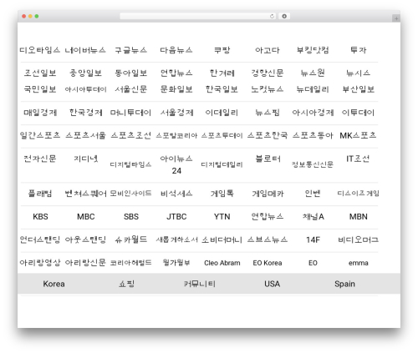Screen dimensions: 418x353
Task: Open the 문화일보 link
Action: (176, 89)
